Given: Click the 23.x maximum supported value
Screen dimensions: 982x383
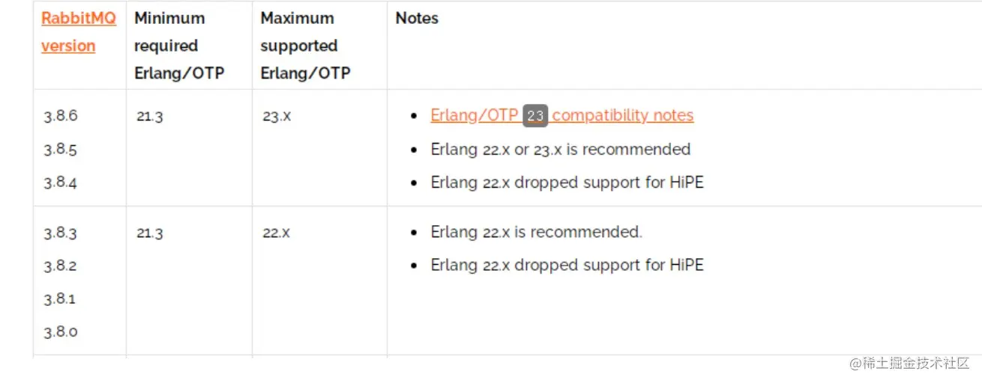Looking at the screenshot, I should pos(277,116).
